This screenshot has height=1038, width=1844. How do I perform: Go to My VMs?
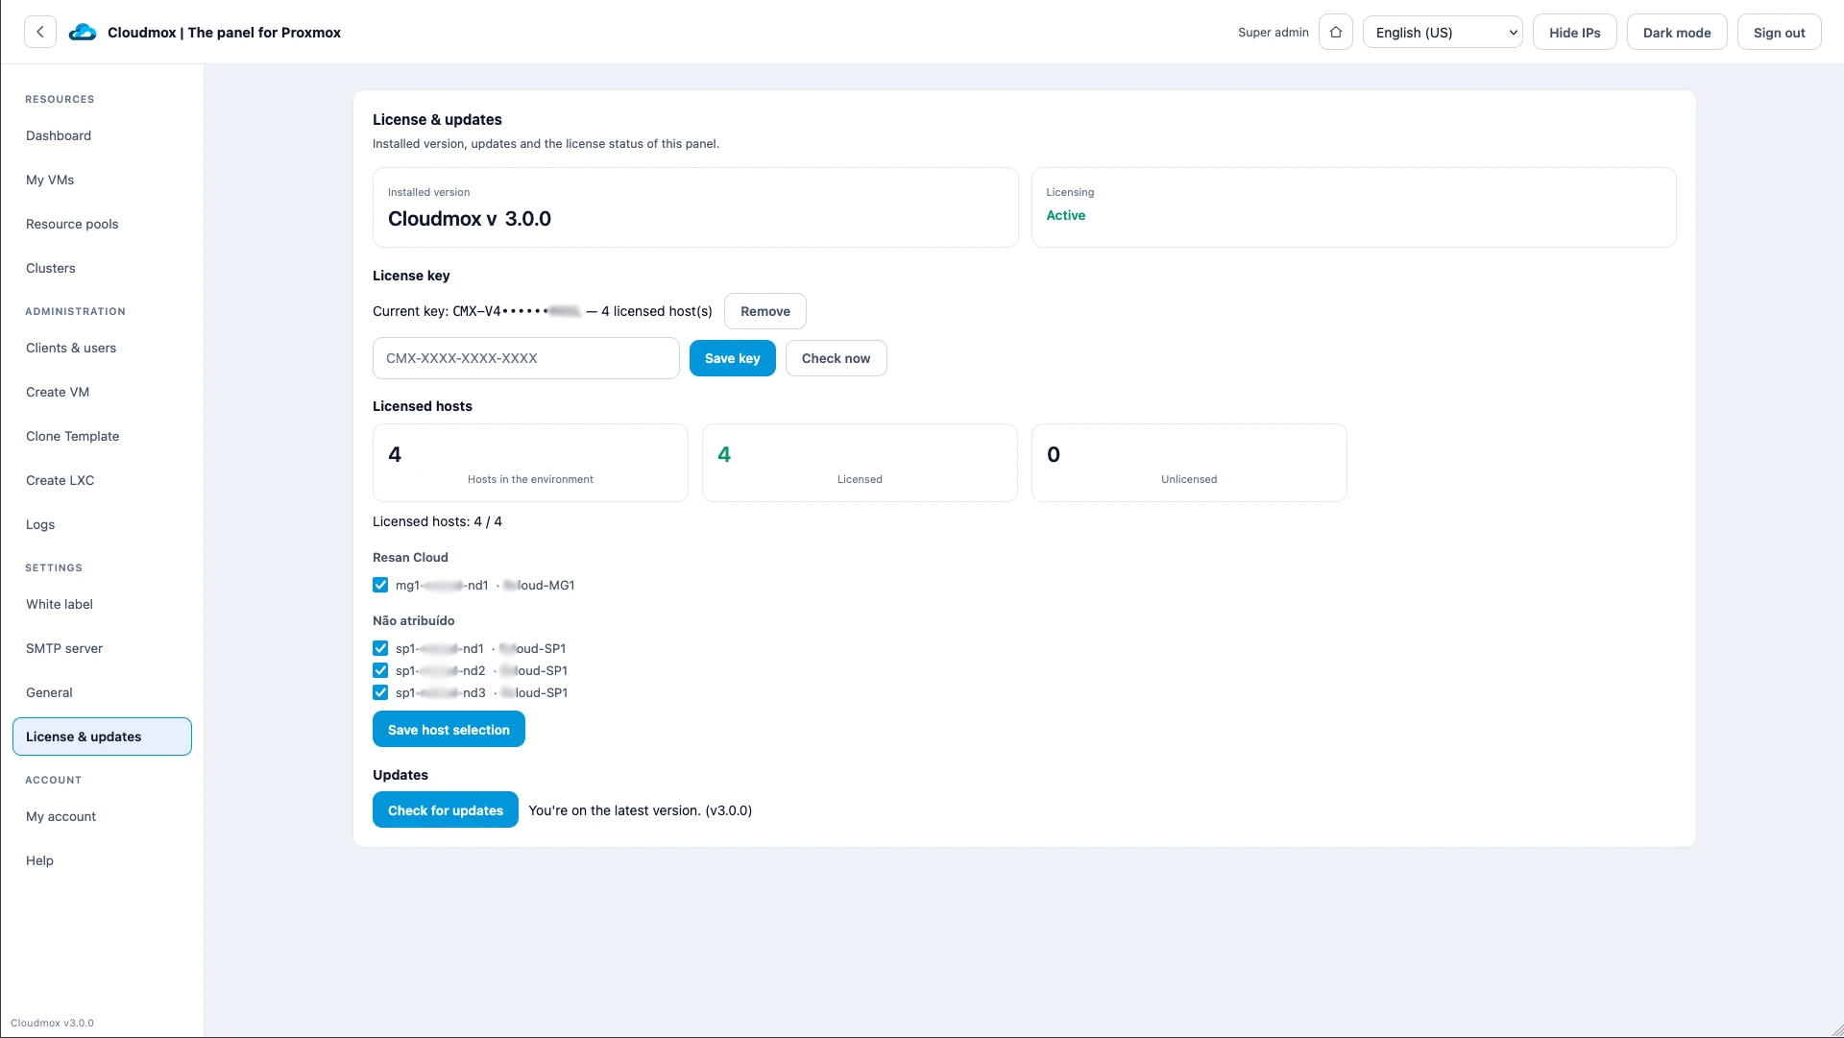pos(102,180)
